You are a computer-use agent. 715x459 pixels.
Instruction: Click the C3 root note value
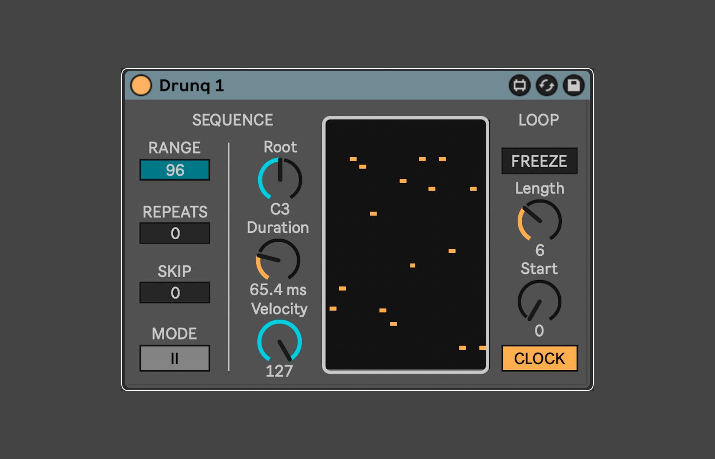click(x=280, y=209)
